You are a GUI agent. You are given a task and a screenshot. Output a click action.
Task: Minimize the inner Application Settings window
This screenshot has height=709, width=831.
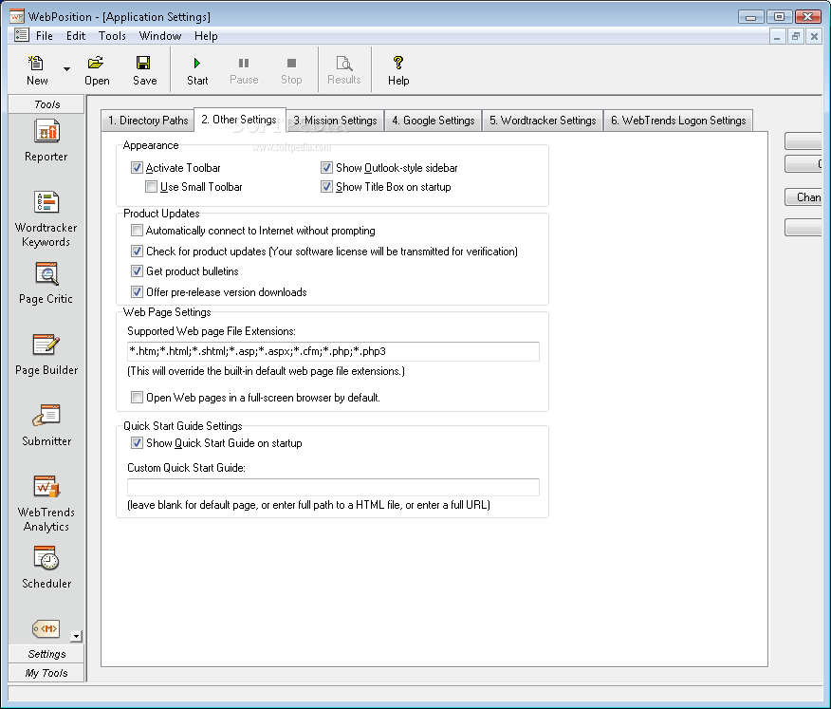pyautogui.click(x=777, y=36)
